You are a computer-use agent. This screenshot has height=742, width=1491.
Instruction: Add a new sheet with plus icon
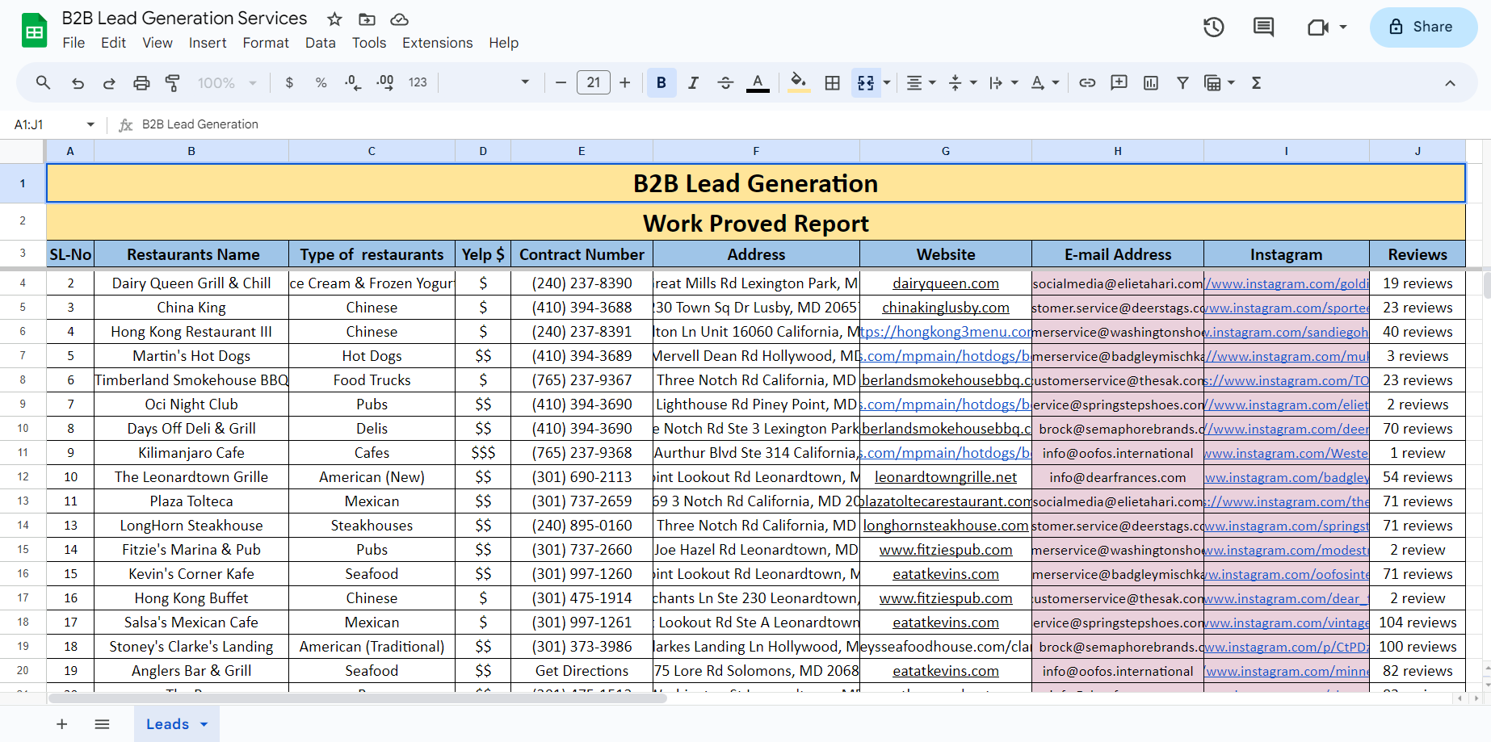click(62, 724)
